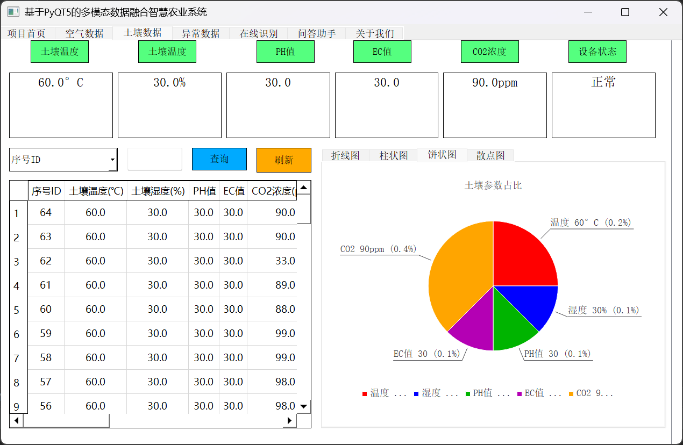Click the green 设备状态 button
The width and height of the screenshot is (683, 445).
[x=597, y=52]
